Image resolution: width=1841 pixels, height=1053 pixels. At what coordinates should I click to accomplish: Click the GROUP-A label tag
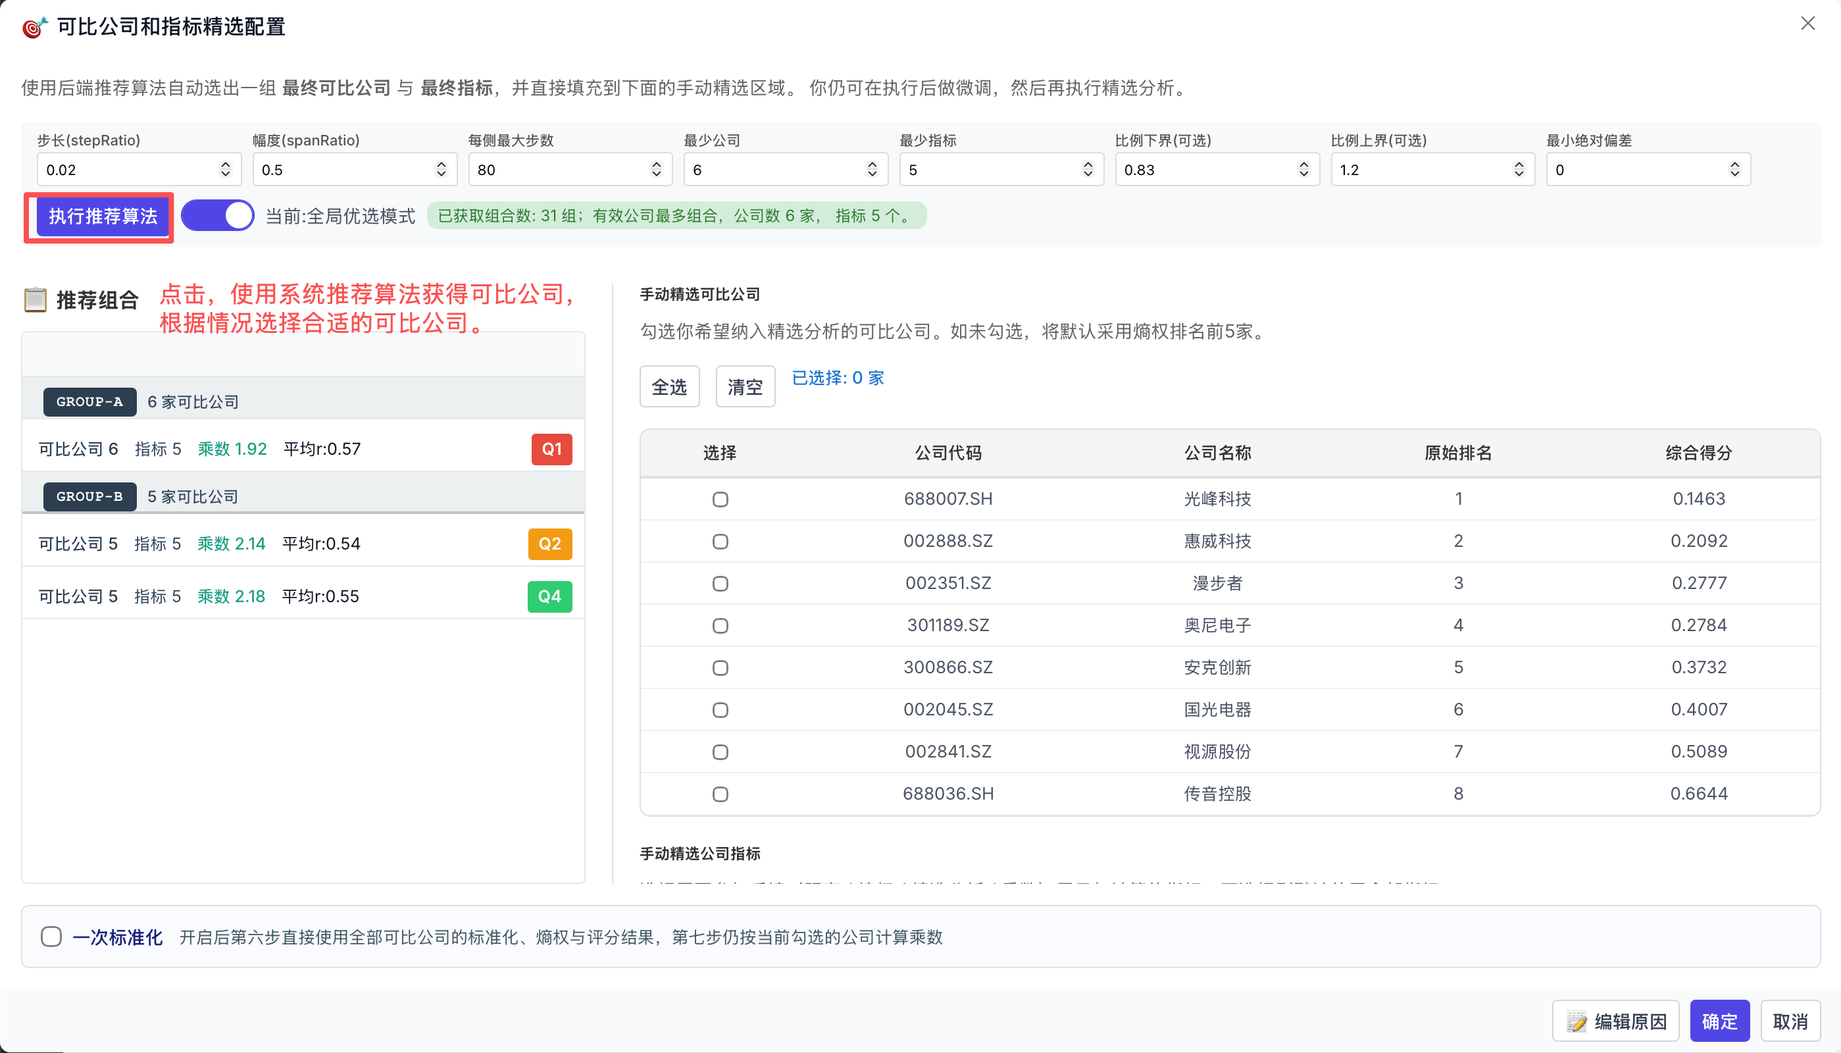point(89,401)
